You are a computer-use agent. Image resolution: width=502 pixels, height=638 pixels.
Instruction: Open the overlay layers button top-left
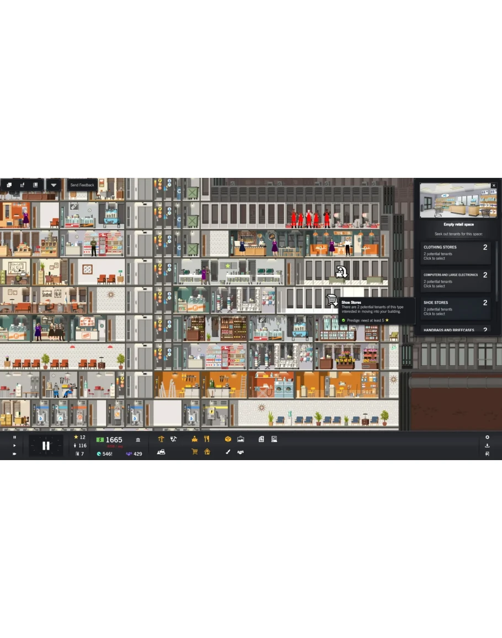[9, 185]
